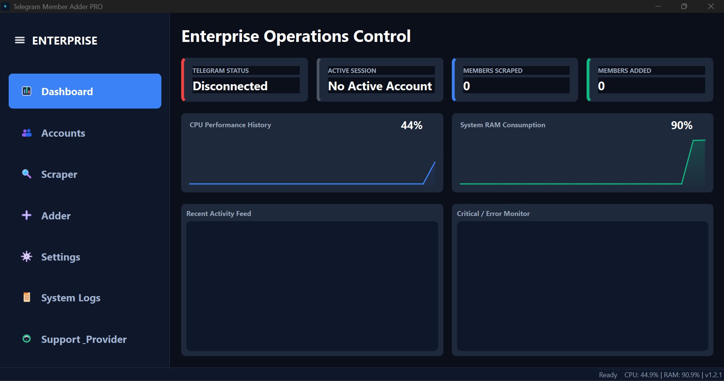Click the app icon in title bar
This screenshot has height=381, width=724.
pyautogui.click(x=5, y=6)
